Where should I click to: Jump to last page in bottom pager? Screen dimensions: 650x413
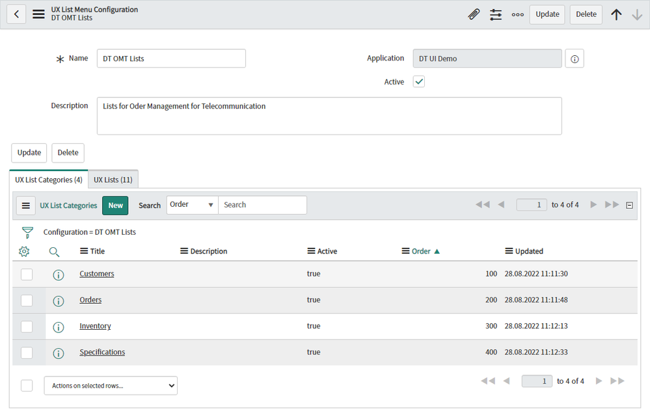[617, 380]
